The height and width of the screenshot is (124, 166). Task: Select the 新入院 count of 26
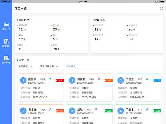(56, 29)
